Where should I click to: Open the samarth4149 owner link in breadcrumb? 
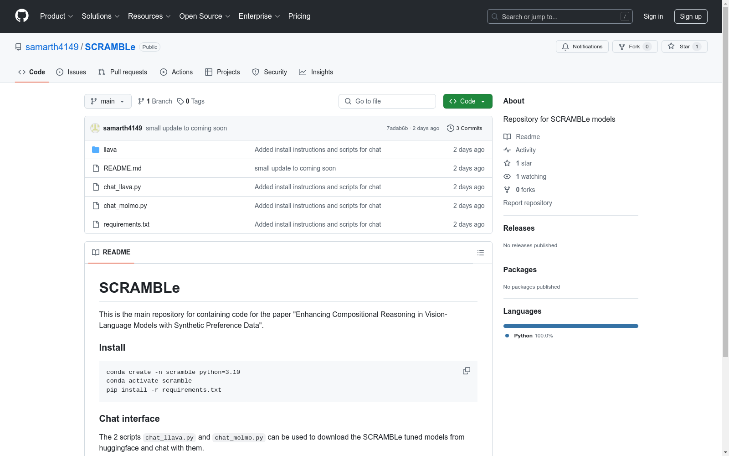[52, 47]
